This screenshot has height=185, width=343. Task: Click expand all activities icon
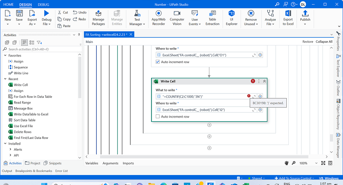tap(7, 42)
